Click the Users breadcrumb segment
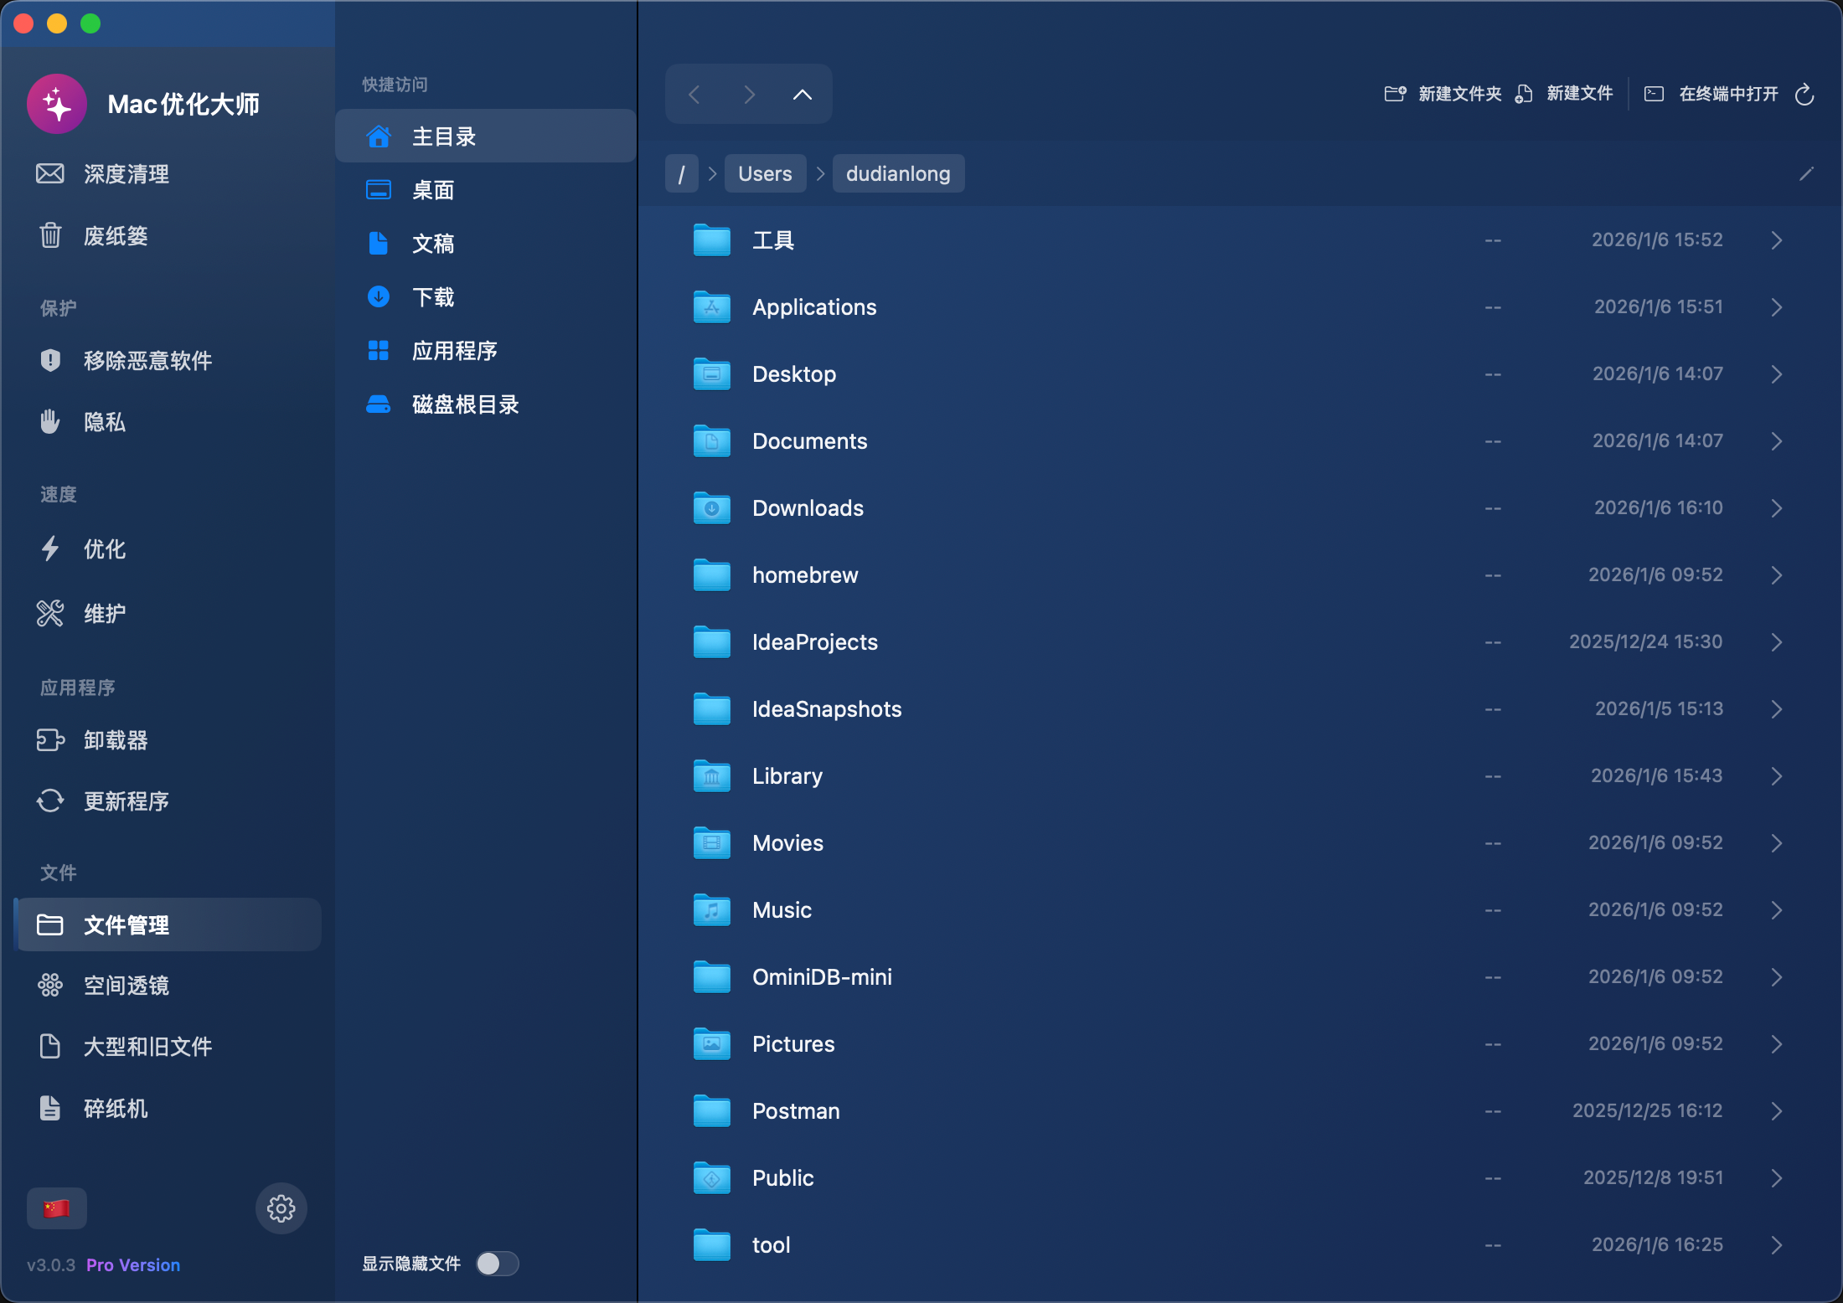The width and height of the screenshot is (1843, 1303). pyautogui.click(x=764, y=173)
